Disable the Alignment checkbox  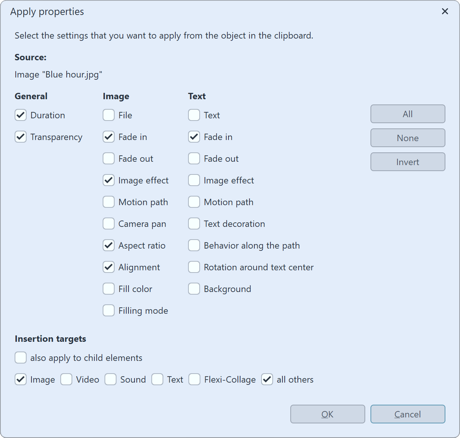[x=108, y=267]
